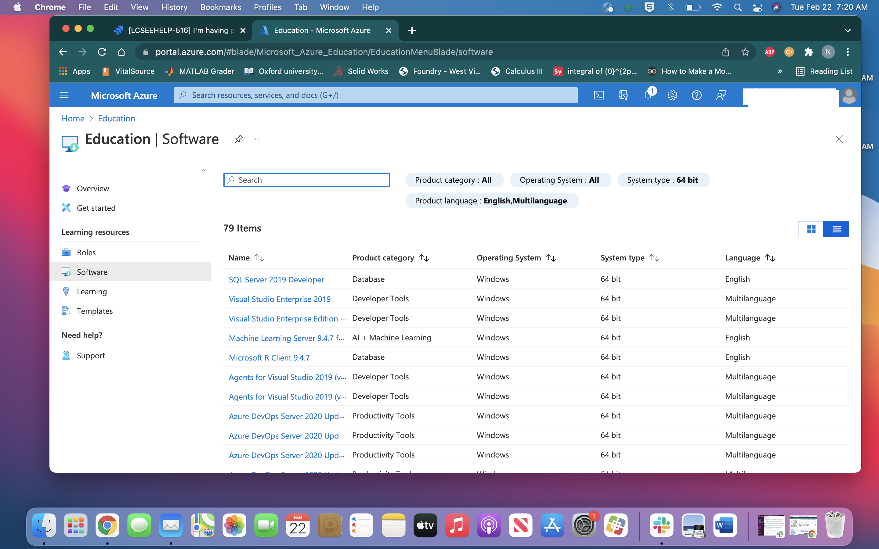Open Chrome extensions puzzle icon
Screen dimensions: 879x549
click(x=808, y=52)
